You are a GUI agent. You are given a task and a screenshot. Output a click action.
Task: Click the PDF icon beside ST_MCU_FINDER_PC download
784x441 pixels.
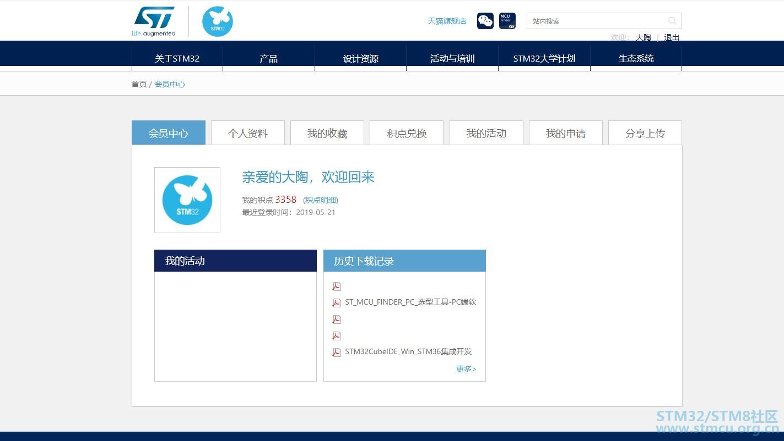tap(337, 302)
